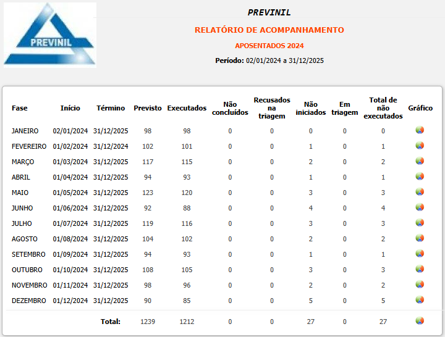
Task: Click NOVEMBRO's Executados value 96
Action: point(187,285)
